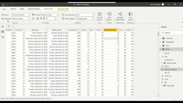Viewport: 183px width, 103px height.
Task: Open Discount Percent column filter dropdown
Action: tap(118, 30)
